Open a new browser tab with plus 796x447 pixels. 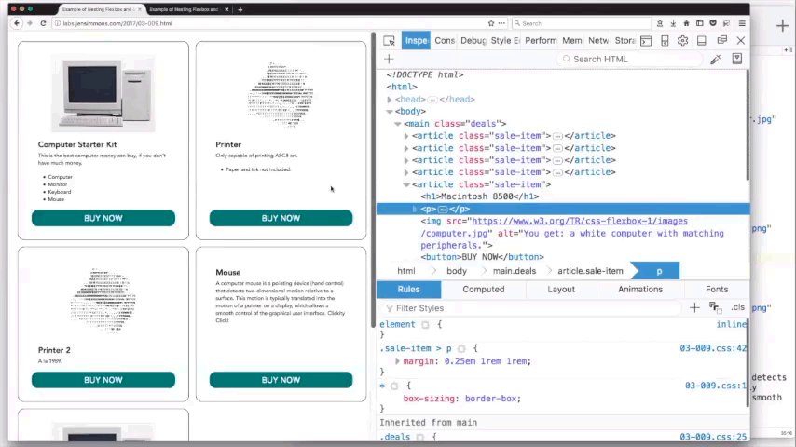(x=240, y=9)
